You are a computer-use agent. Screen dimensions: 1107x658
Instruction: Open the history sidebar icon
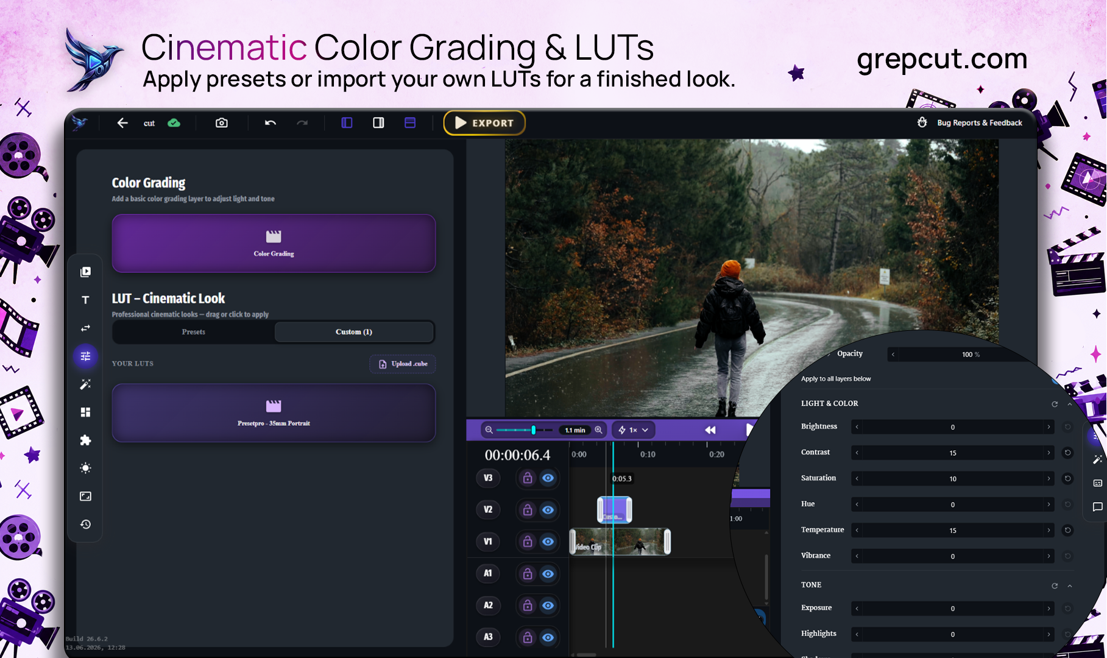click(x=85, y=525)
